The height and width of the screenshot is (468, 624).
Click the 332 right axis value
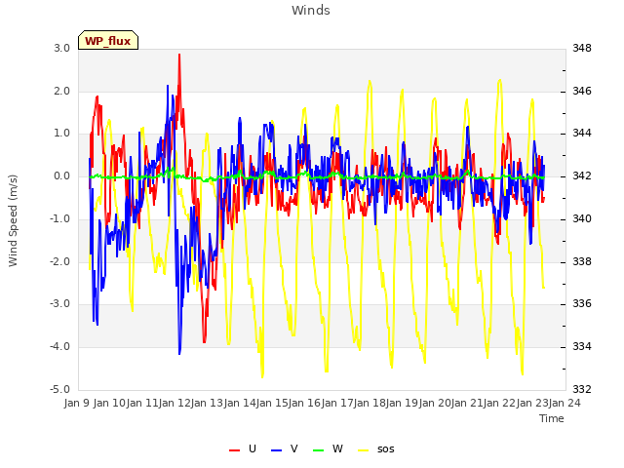pos(582,389)
